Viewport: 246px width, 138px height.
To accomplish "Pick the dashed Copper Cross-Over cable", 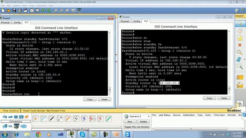I will pyautogui.click(x=60, y=119).
